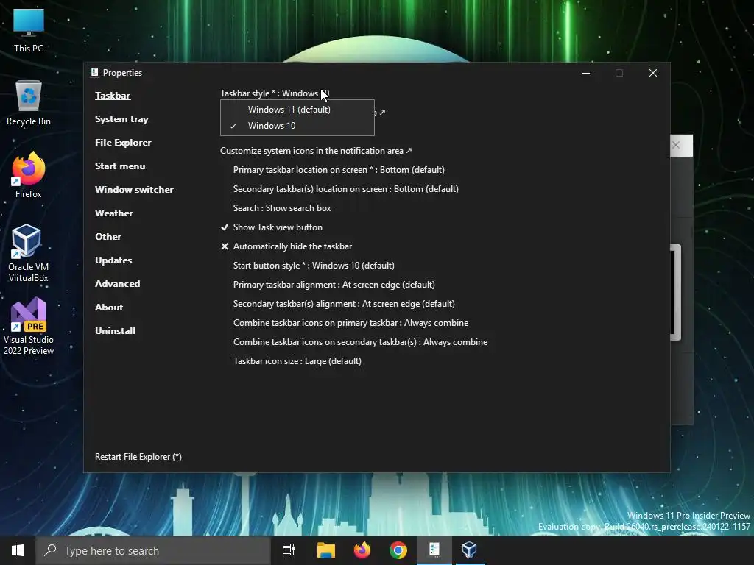This screenshot has width=754, height=565.
Task: Click the Task View taskbar icon
Action: 289,550
